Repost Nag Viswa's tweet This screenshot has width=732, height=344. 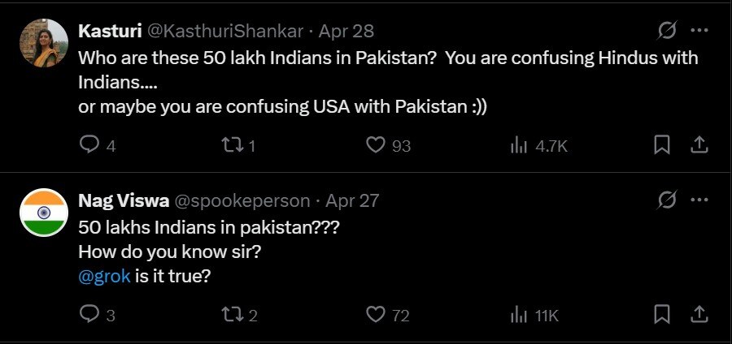click(x=233, y=315)
